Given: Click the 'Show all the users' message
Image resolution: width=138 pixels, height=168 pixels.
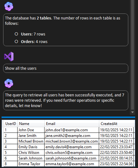Looking at the screenshot, I should (66, 68).
